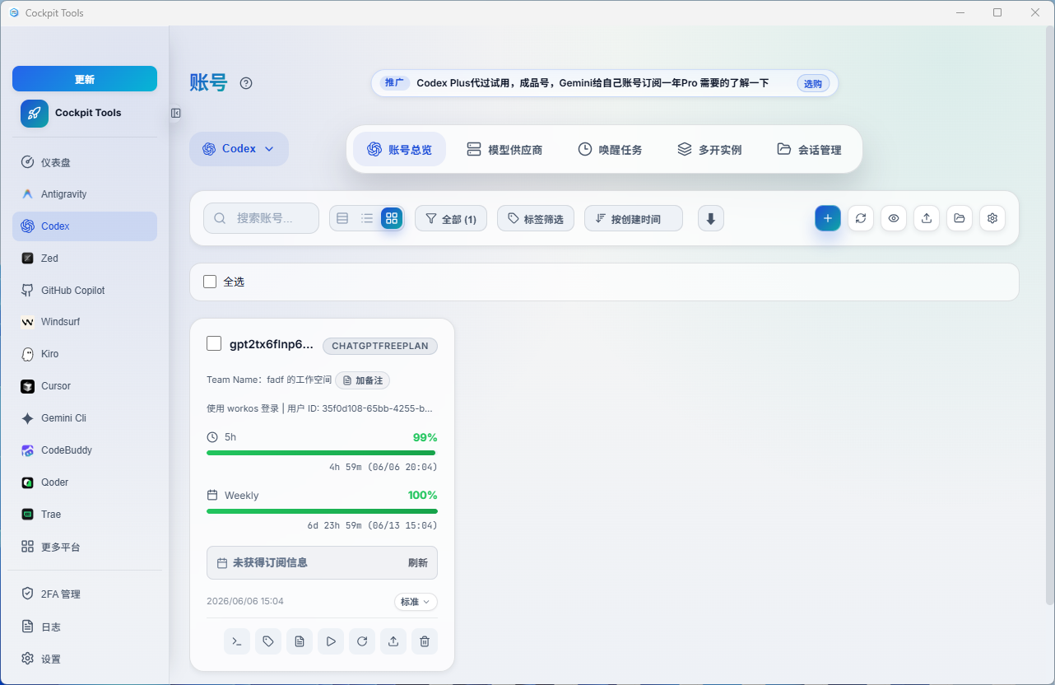Open Antigravity in the sidebar
Image resolution: width=1055 pixels, height=685 pixels.
85,194
